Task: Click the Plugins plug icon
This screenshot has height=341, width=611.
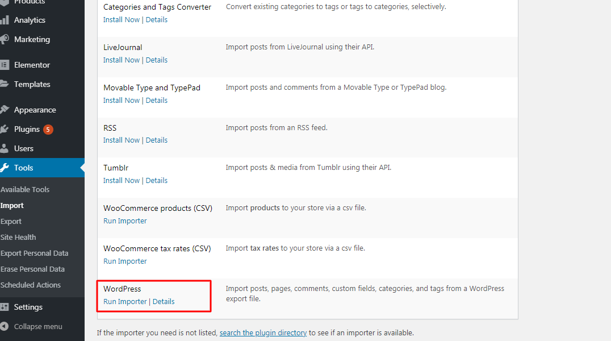Action: tap(5, 129)
